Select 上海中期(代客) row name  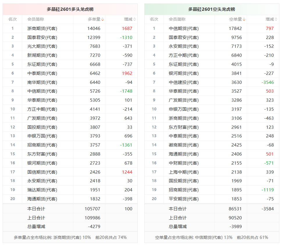coord(184,172)
